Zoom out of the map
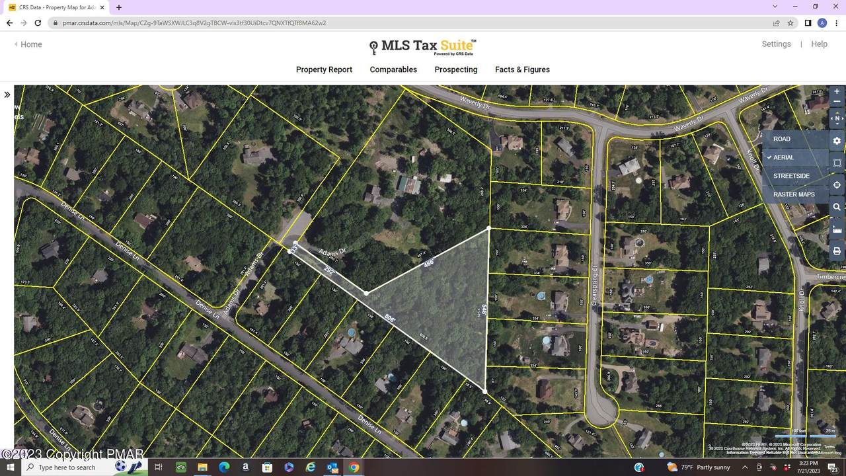The height and width of the screenshot is (476, 846). 837,102
